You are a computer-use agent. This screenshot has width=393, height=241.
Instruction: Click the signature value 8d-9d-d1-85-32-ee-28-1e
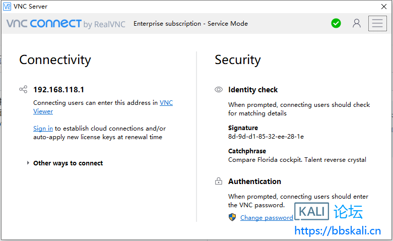tap(266, 137)
